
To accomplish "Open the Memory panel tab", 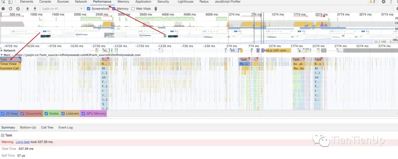I will click(123, 1).
